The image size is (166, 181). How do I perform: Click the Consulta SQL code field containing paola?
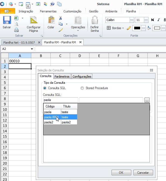tap(61, 100)
